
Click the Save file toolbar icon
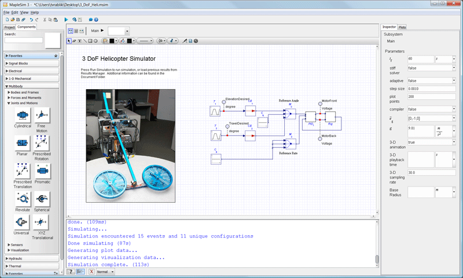coord(17,19)
